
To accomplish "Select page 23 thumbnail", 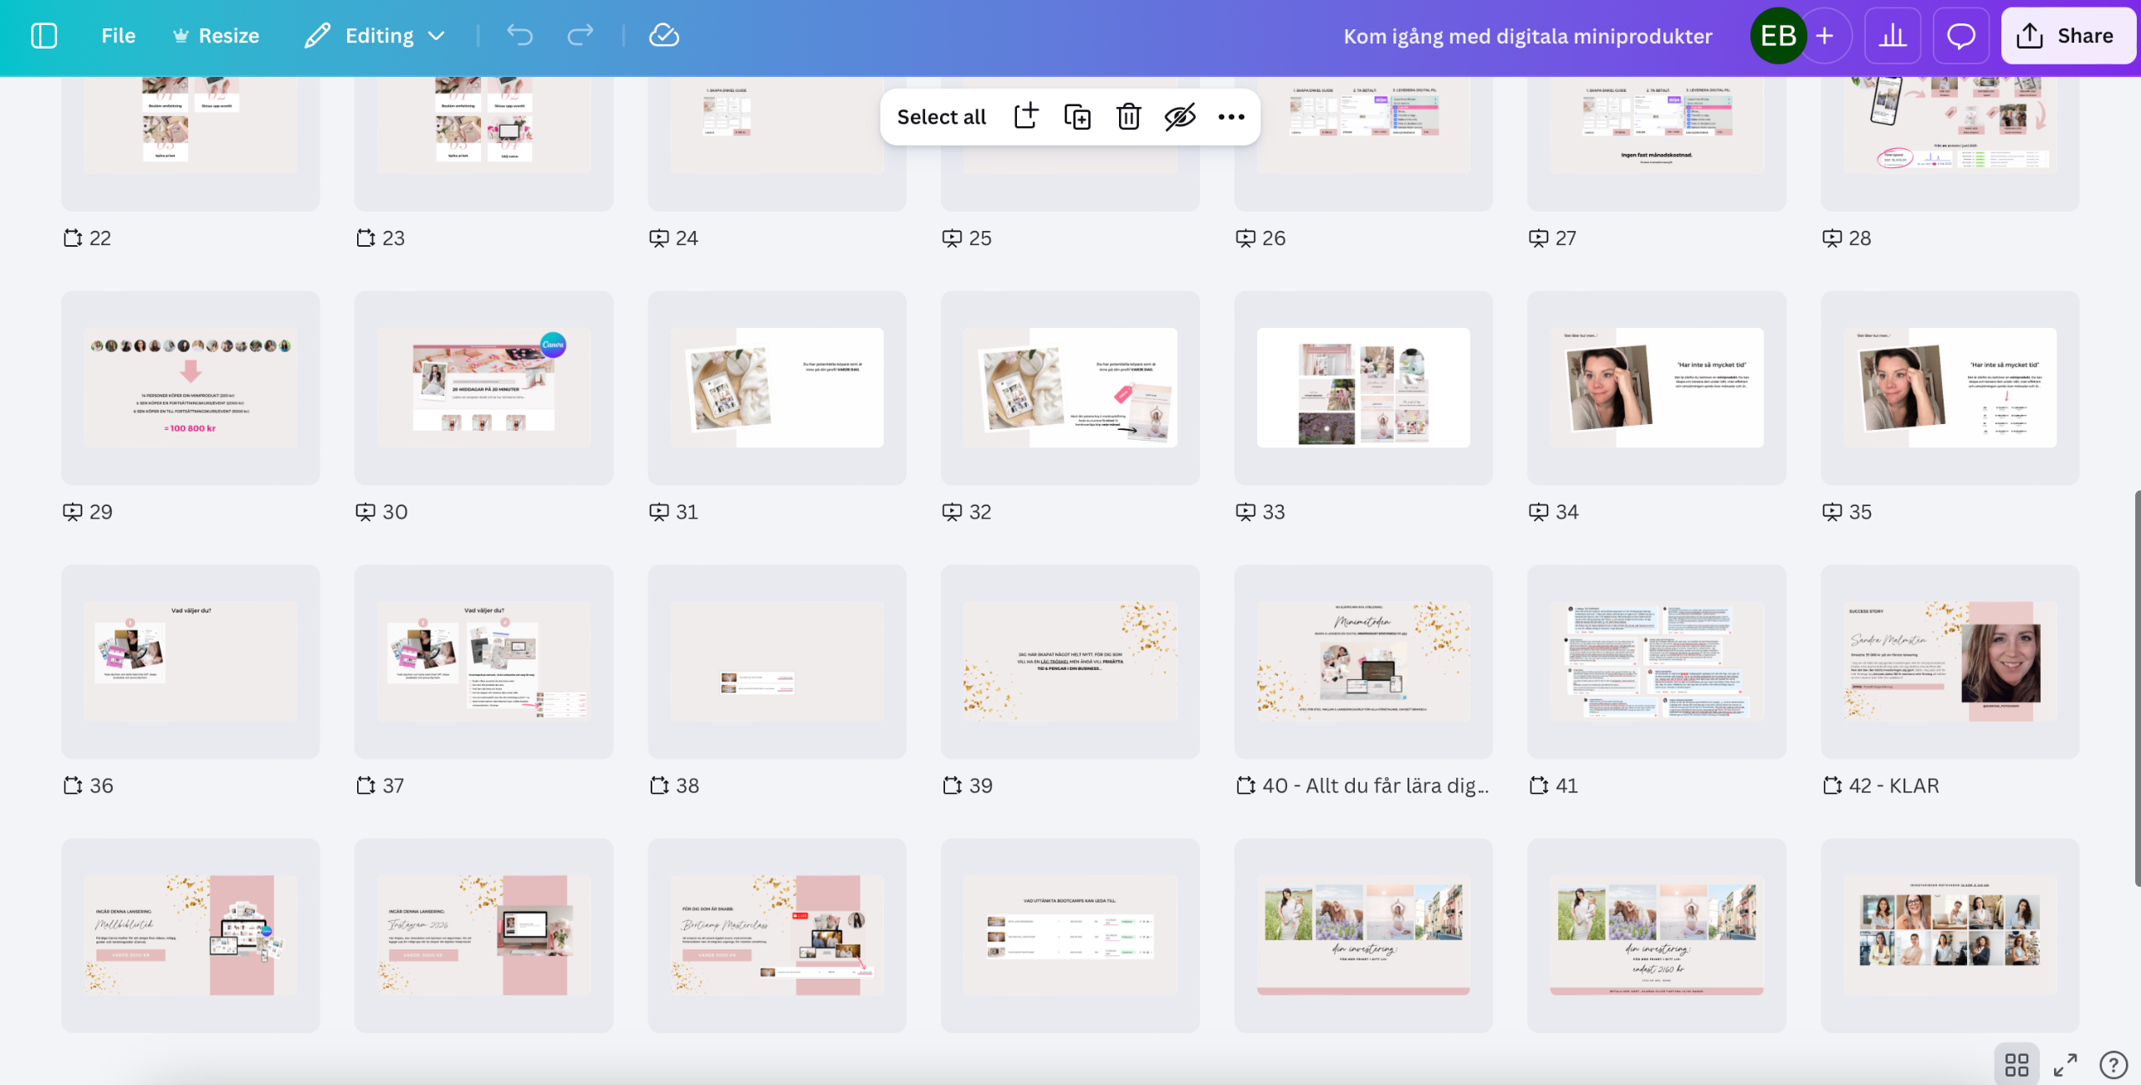I will point(483,144).
